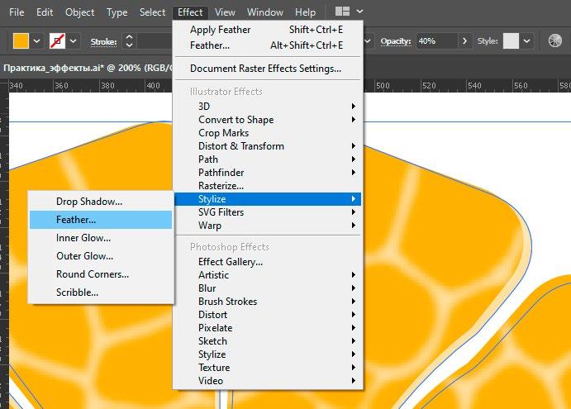This screenshot has width=571, height=409.
Task: Open Effect Gallery...
Action: point(267,262)
